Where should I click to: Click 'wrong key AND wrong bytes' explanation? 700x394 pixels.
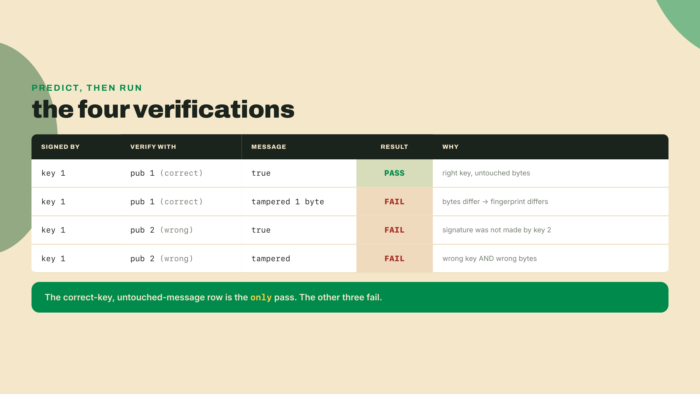(490, 259)
